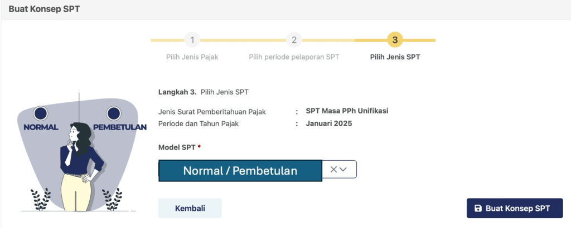571x228 pixels.
Task: Click the PEMBETULAN label in the illustration
Action: point(120,127)
